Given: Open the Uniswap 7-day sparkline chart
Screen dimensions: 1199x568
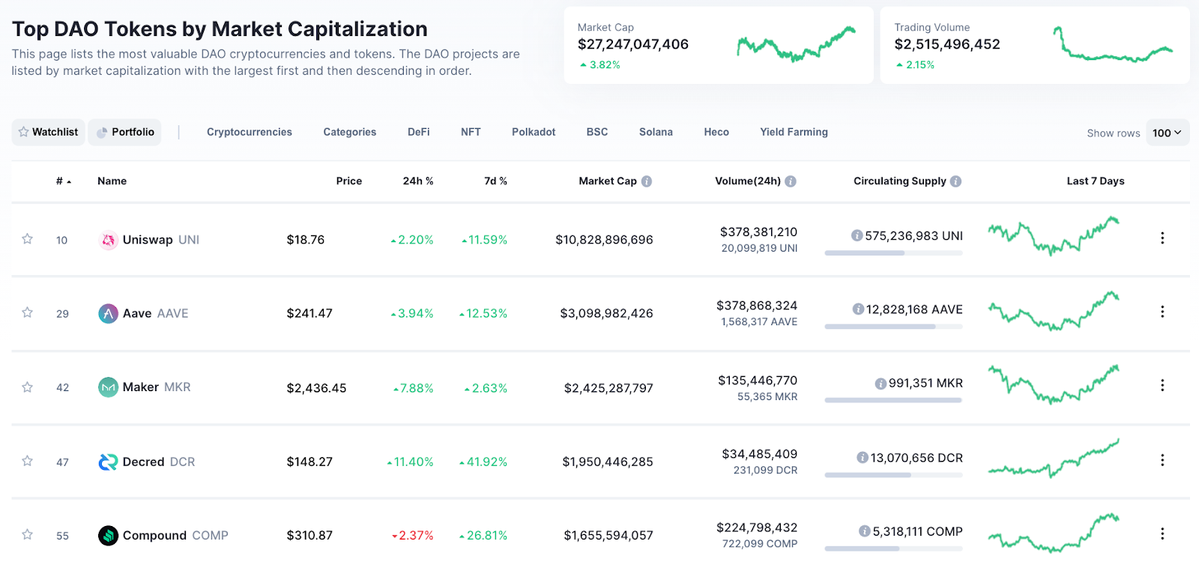Looking at the screenshot, I should (x=1054, y=237).
